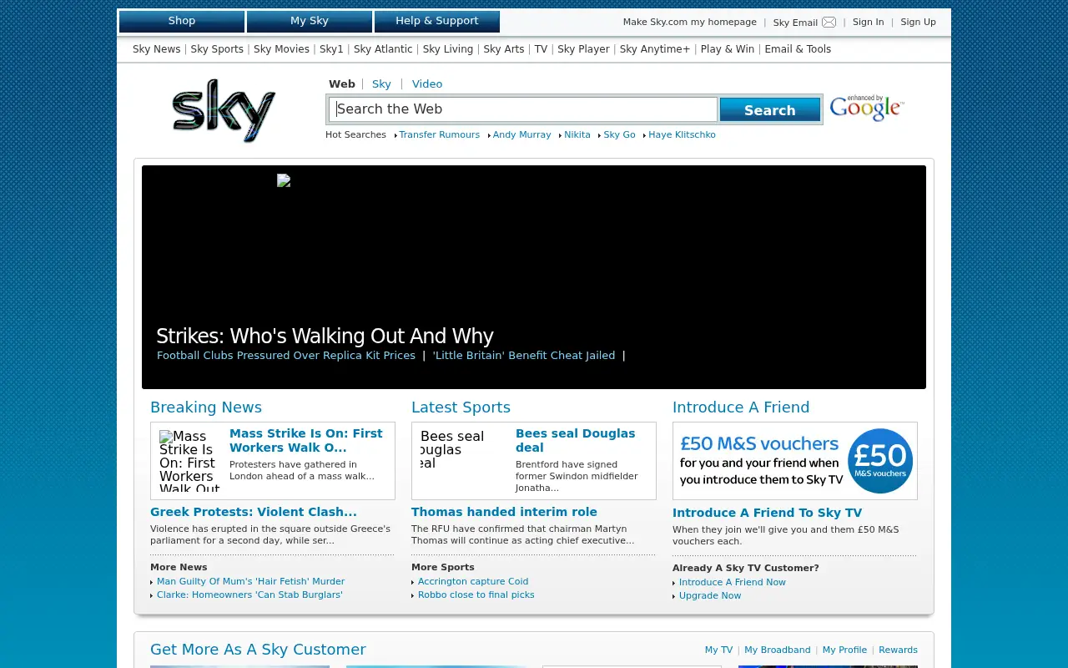Click Sign Up link

point(918,23)
